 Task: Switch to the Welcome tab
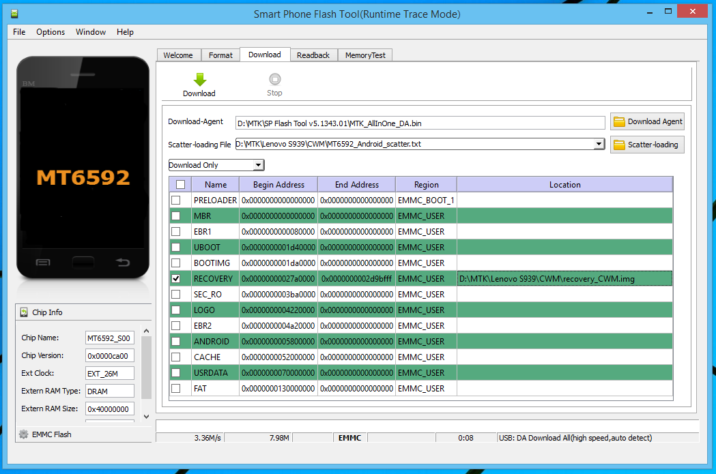click(178, 55)
